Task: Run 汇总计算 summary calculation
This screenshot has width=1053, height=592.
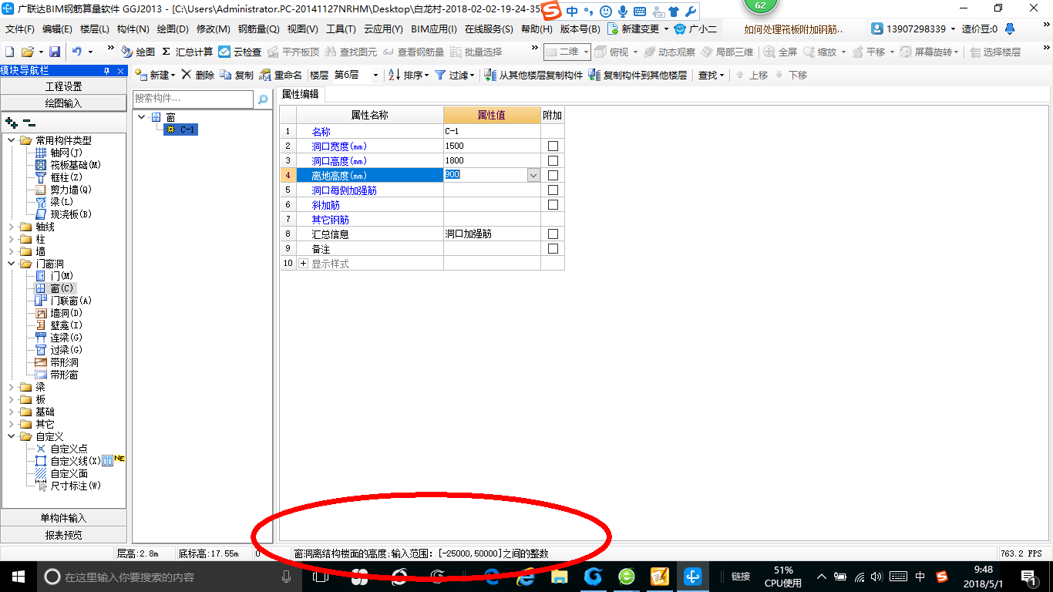Action: [x=187, y=52]
